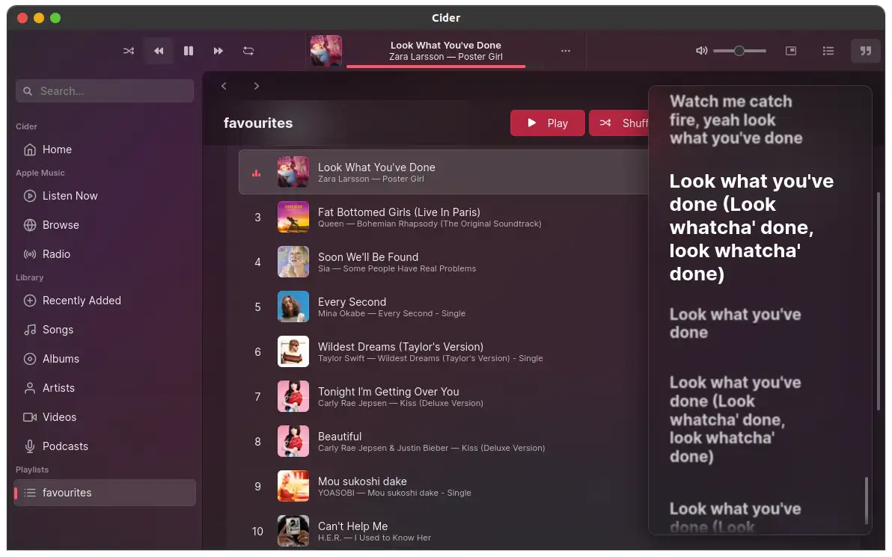Click the lyrics panel scrollbar
892x557 pixels.
(867, 500)
